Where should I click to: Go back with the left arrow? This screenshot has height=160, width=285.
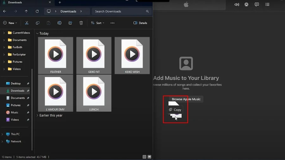4,11
